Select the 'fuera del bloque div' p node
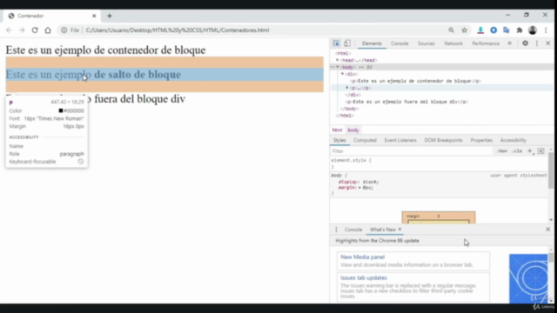 point(406,102)
